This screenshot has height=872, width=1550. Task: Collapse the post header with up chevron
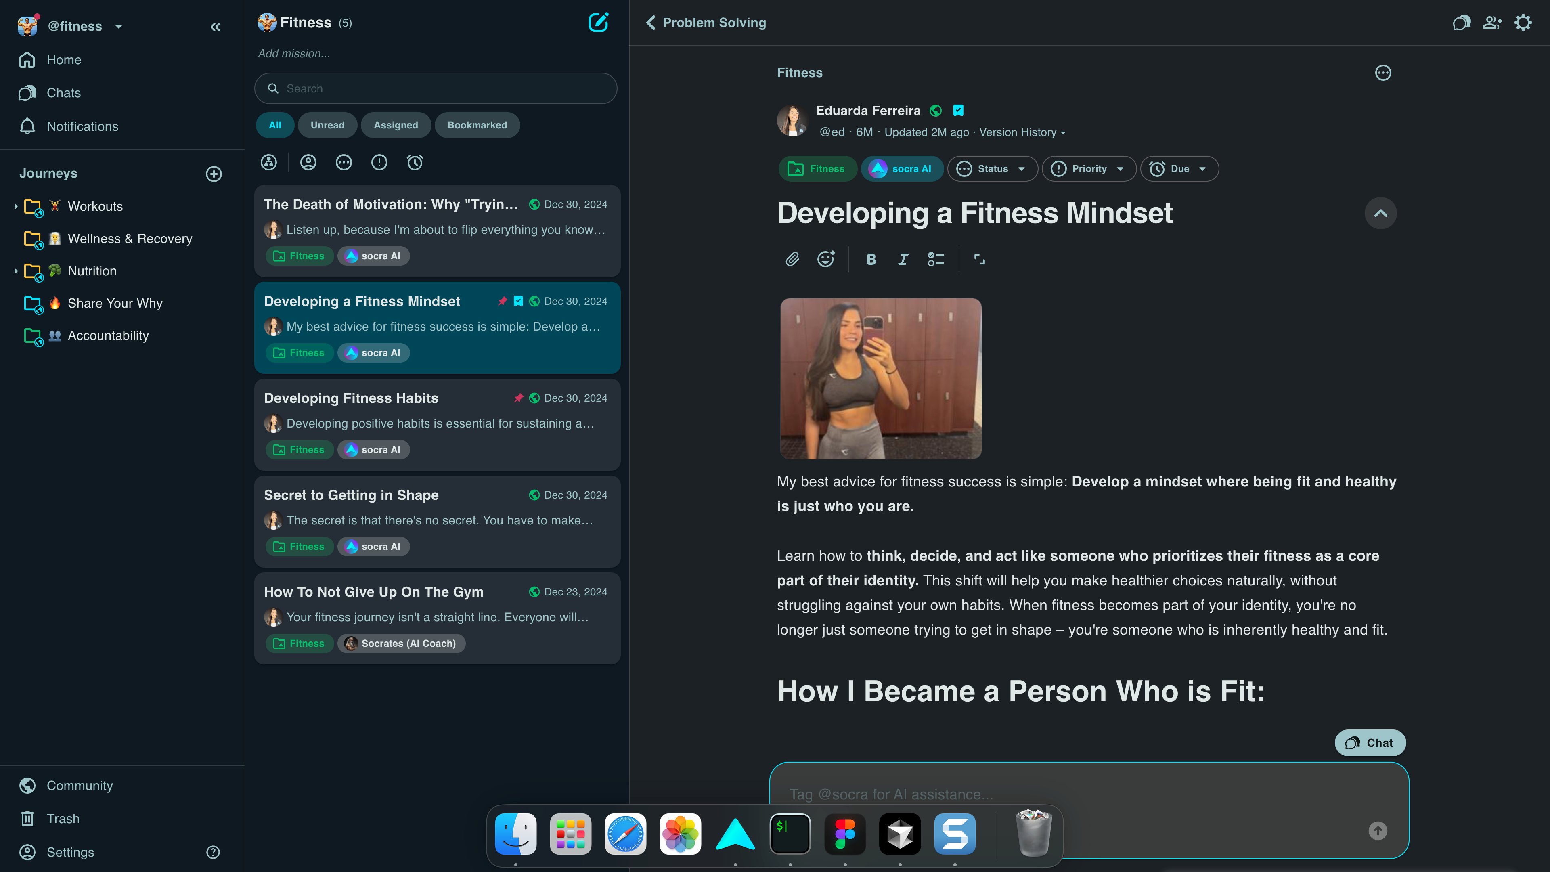tap(1380, 213)
